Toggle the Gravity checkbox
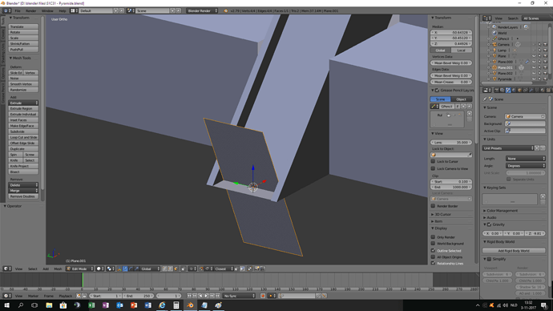 489,224
